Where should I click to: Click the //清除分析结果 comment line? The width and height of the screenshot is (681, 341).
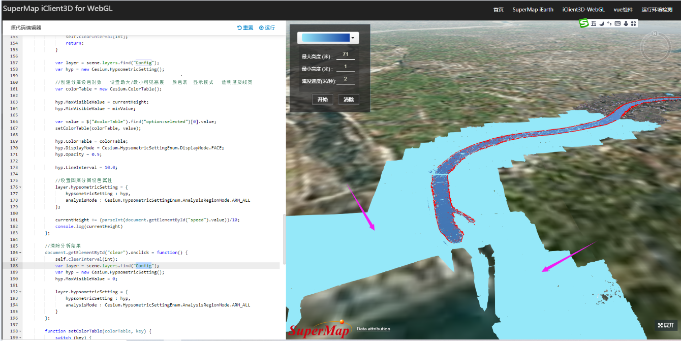(x=63, y=246)
